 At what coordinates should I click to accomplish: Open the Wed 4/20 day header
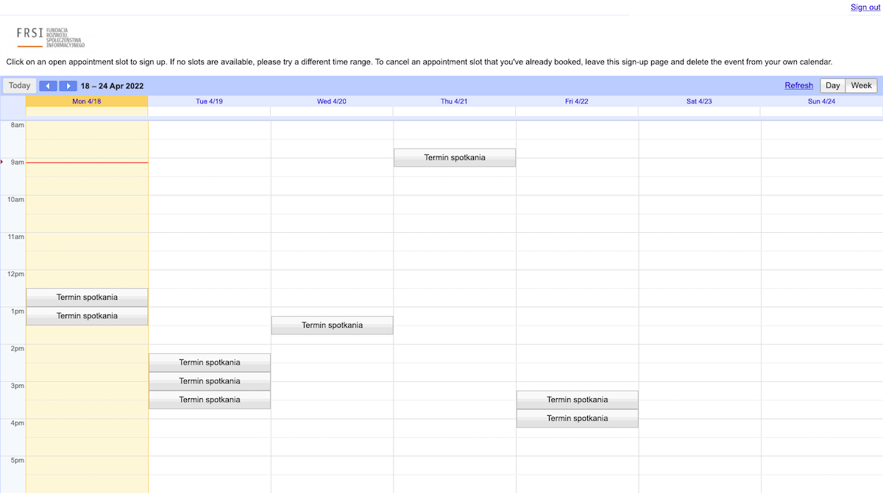click(332, 101)
